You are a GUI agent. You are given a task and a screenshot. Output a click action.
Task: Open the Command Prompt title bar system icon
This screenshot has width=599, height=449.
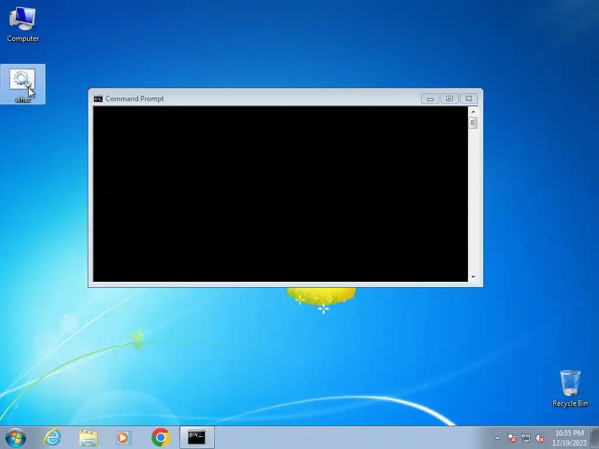[98, 99]
